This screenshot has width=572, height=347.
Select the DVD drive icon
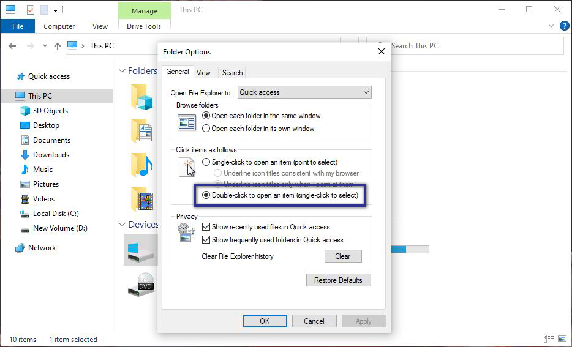click(x=141, y=285)
